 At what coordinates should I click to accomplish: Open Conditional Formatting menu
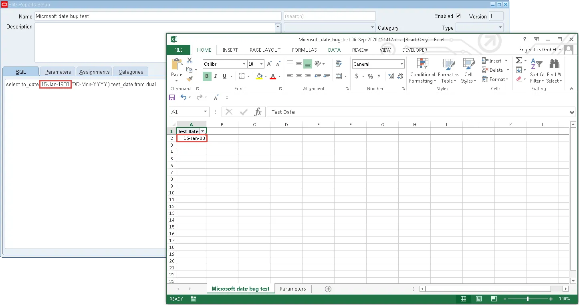click(423, 71)
